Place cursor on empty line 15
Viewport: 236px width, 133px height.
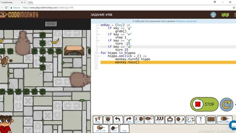[x=168, y=68]
